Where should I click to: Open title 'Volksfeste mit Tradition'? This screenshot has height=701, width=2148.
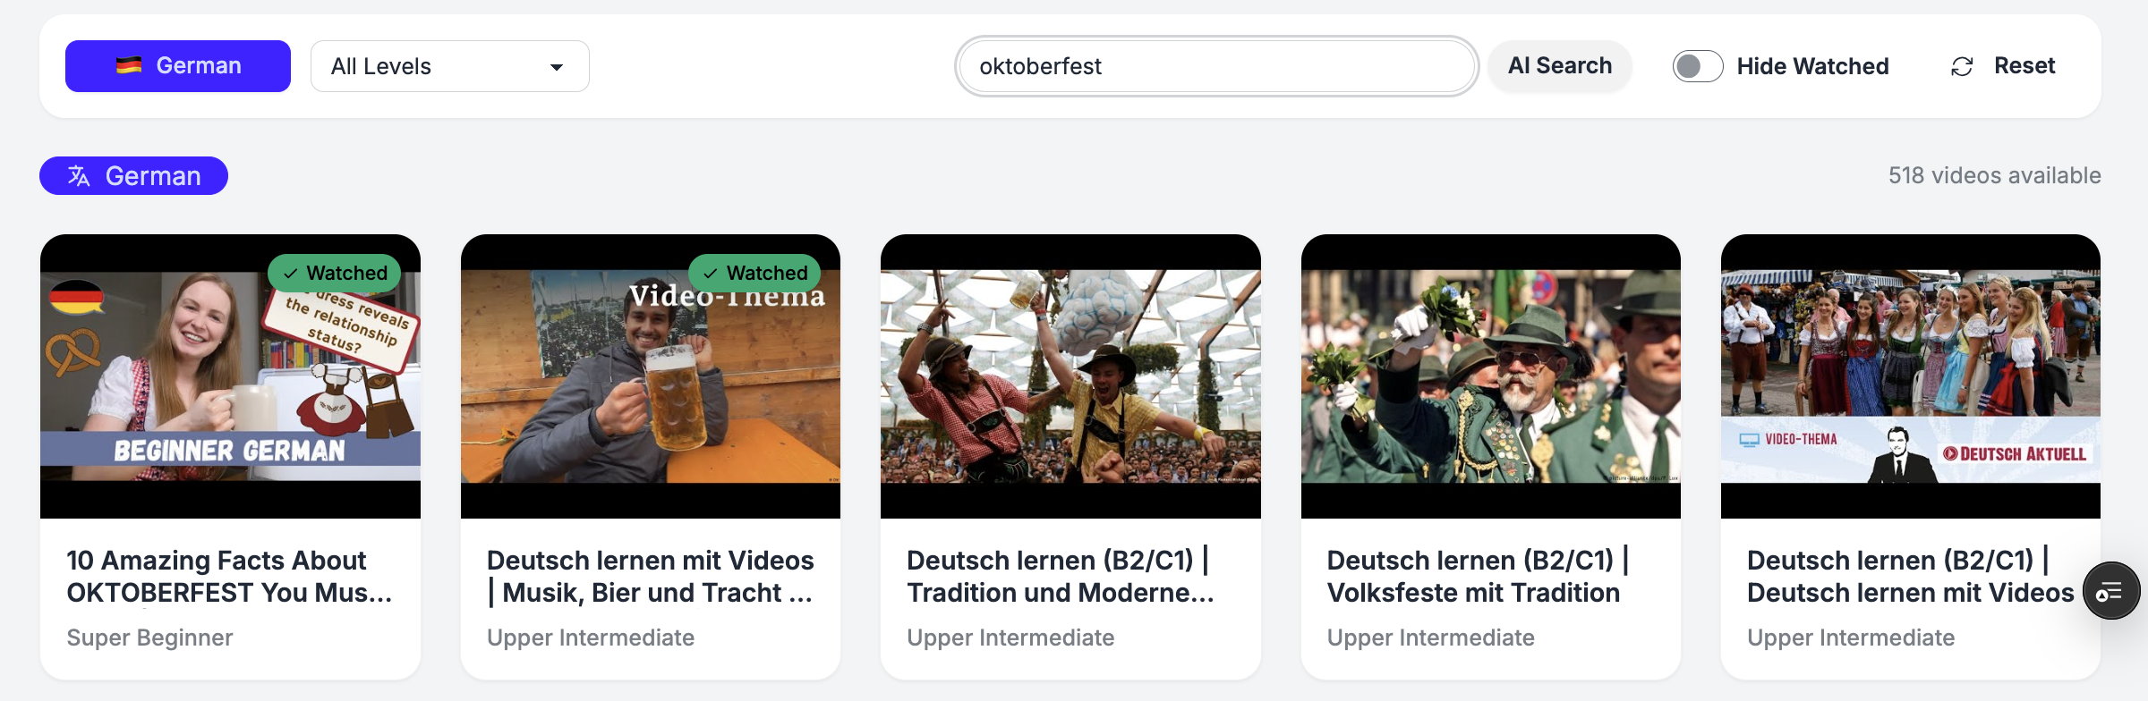[x=1478, y=577]
